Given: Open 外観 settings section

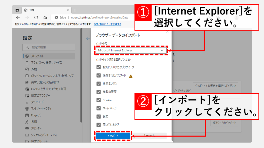Looking at the screenshot, I should 34,69.
